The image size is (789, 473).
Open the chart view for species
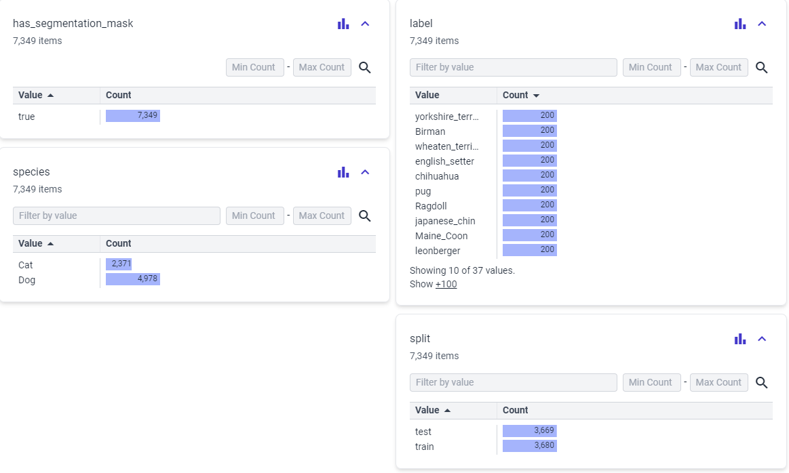point(343,172)
